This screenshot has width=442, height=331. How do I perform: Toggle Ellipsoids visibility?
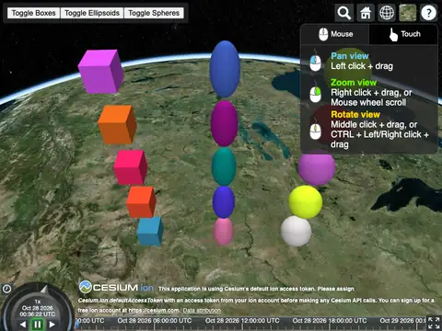pyautogui.click(x=92, y=13)
